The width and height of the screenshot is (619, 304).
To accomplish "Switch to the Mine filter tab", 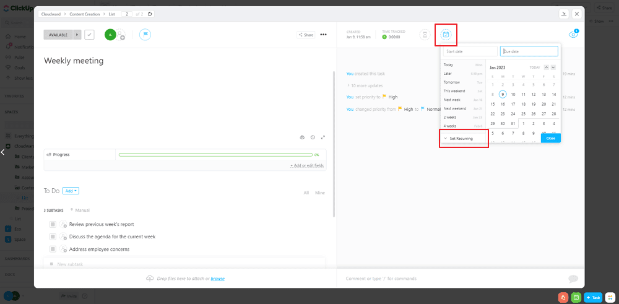I will click(320, 193).
